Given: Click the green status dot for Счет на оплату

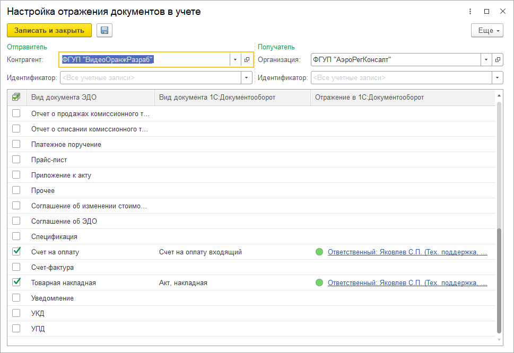Looking at the screenshot, I should click(319, 252).
